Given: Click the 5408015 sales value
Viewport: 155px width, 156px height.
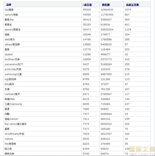Looking at the screenshot, I should click(x=106, y=45).
